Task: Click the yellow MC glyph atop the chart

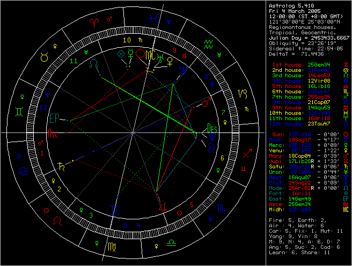Action: click(x=153, y=55)
